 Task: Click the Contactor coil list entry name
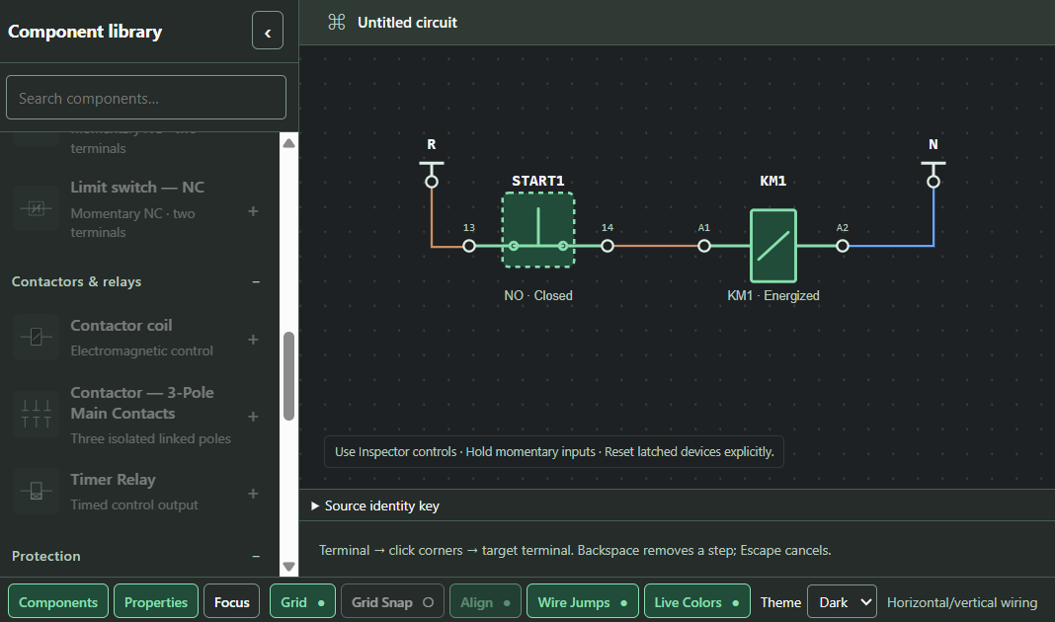(x=122, y=325)
